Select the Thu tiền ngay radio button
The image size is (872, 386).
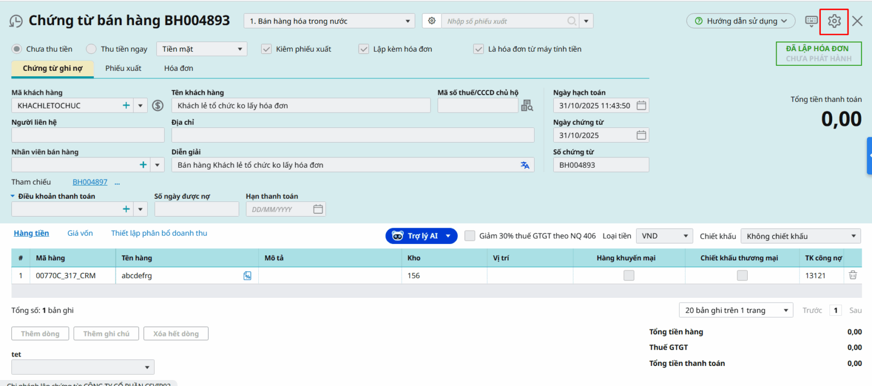pyautogui.click(x=92, y=49)
